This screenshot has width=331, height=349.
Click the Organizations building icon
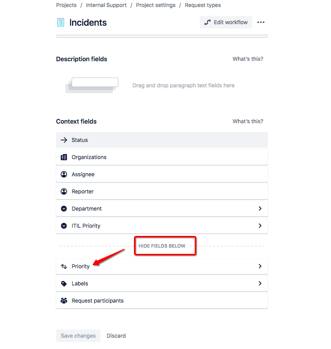click(x=64, y=157)
